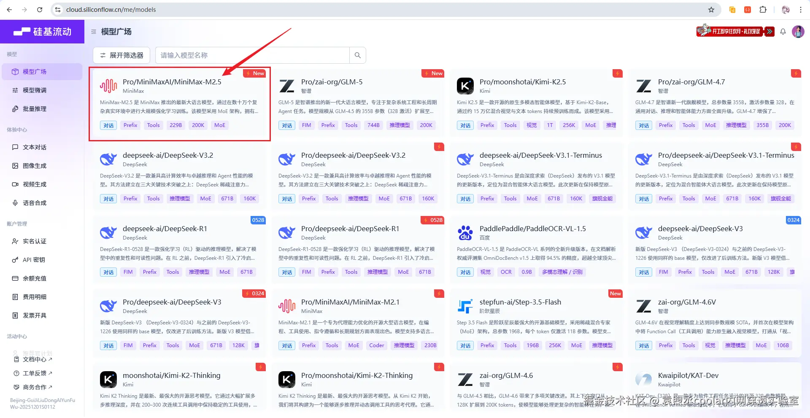
Task: Collapse sidebar using menu icon beside 模型广场 title
Action: 94,32
